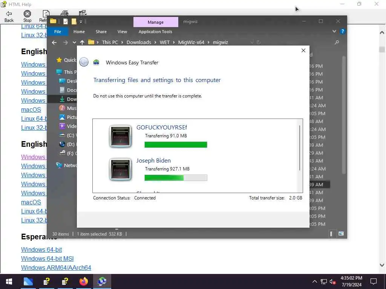Viewport: 386px width, 289px height.
Task: Close the Windows Easy Transfer dialog
Action: coord(303,50)
